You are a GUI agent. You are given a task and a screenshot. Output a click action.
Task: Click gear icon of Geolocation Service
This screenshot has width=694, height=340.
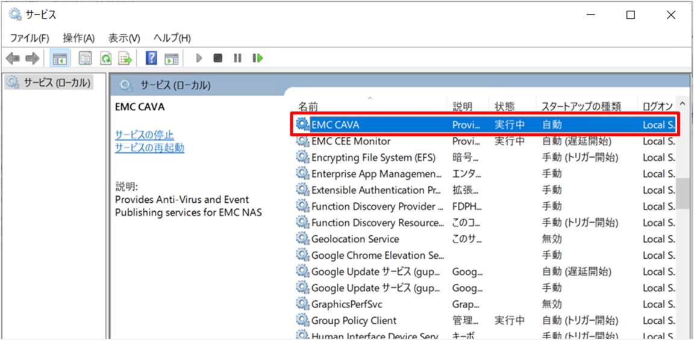(x=302, y=239)
